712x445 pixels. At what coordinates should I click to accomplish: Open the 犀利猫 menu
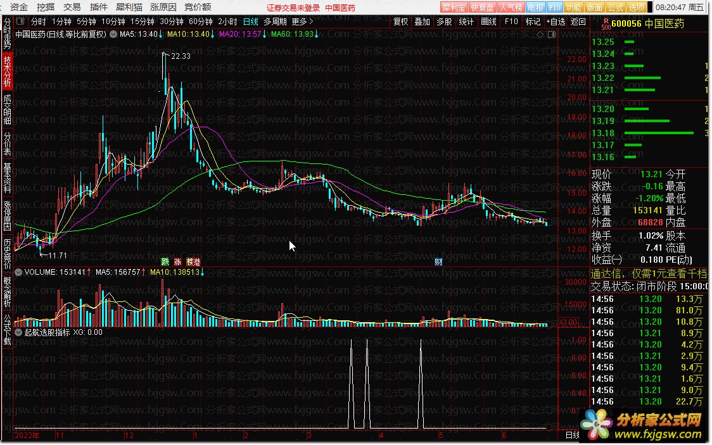click(129, 7)
